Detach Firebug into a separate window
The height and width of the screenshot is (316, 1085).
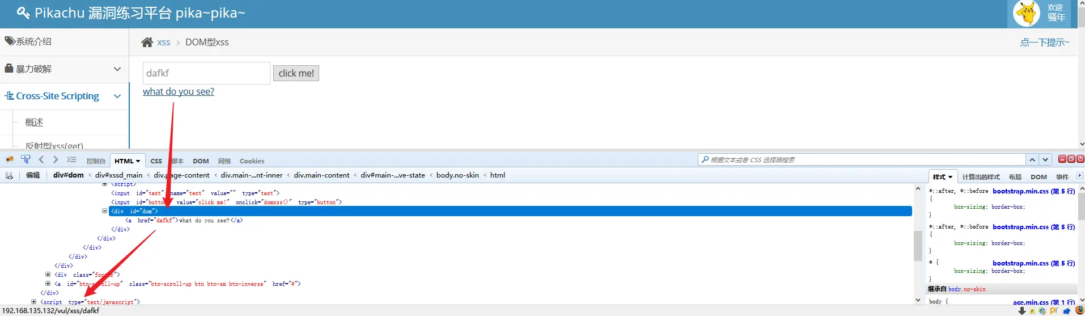[x=1071, y=159]
